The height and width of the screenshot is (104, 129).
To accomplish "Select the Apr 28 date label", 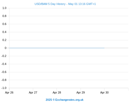I will click(x=57, y=93).
